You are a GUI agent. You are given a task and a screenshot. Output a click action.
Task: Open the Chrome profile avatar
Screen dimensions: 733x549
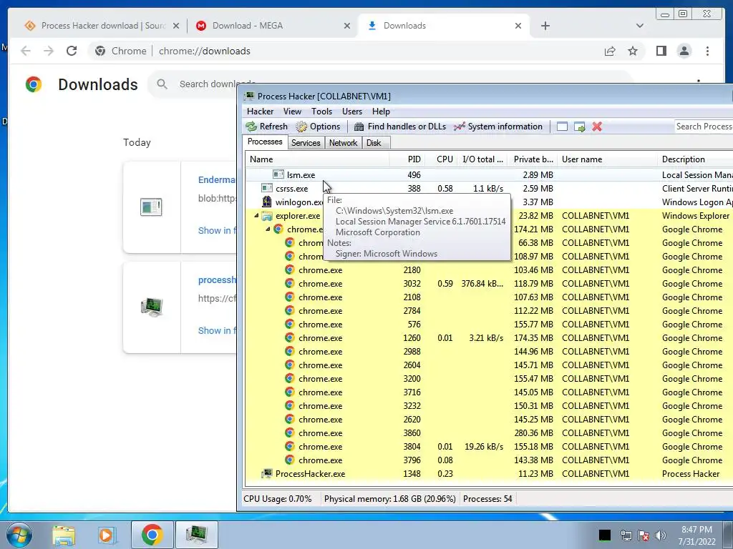click(684, 51)
